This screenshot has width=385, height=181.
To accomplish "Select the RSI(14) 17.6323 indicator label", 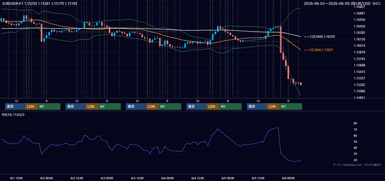I will click(13, 115).
